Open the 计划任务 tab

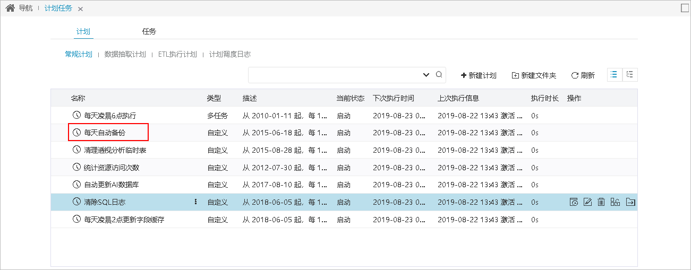pyautogui.click(x=58, y=8)
